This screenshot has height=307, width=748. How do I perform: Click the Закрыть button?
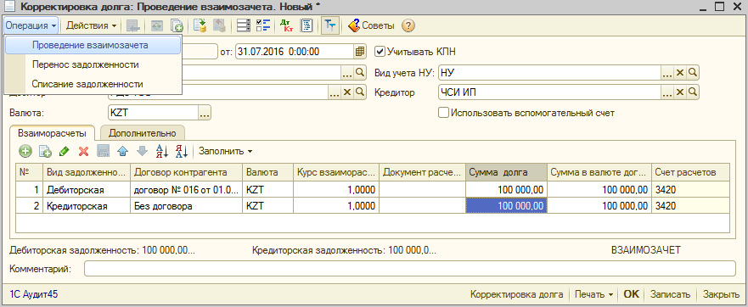[722, 294]
